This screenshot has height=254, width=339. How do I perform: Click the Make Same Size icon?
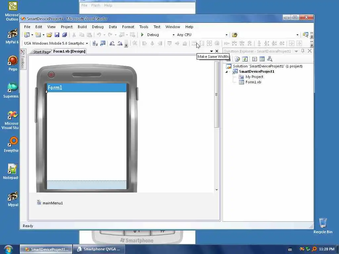(x=209, y=43)
